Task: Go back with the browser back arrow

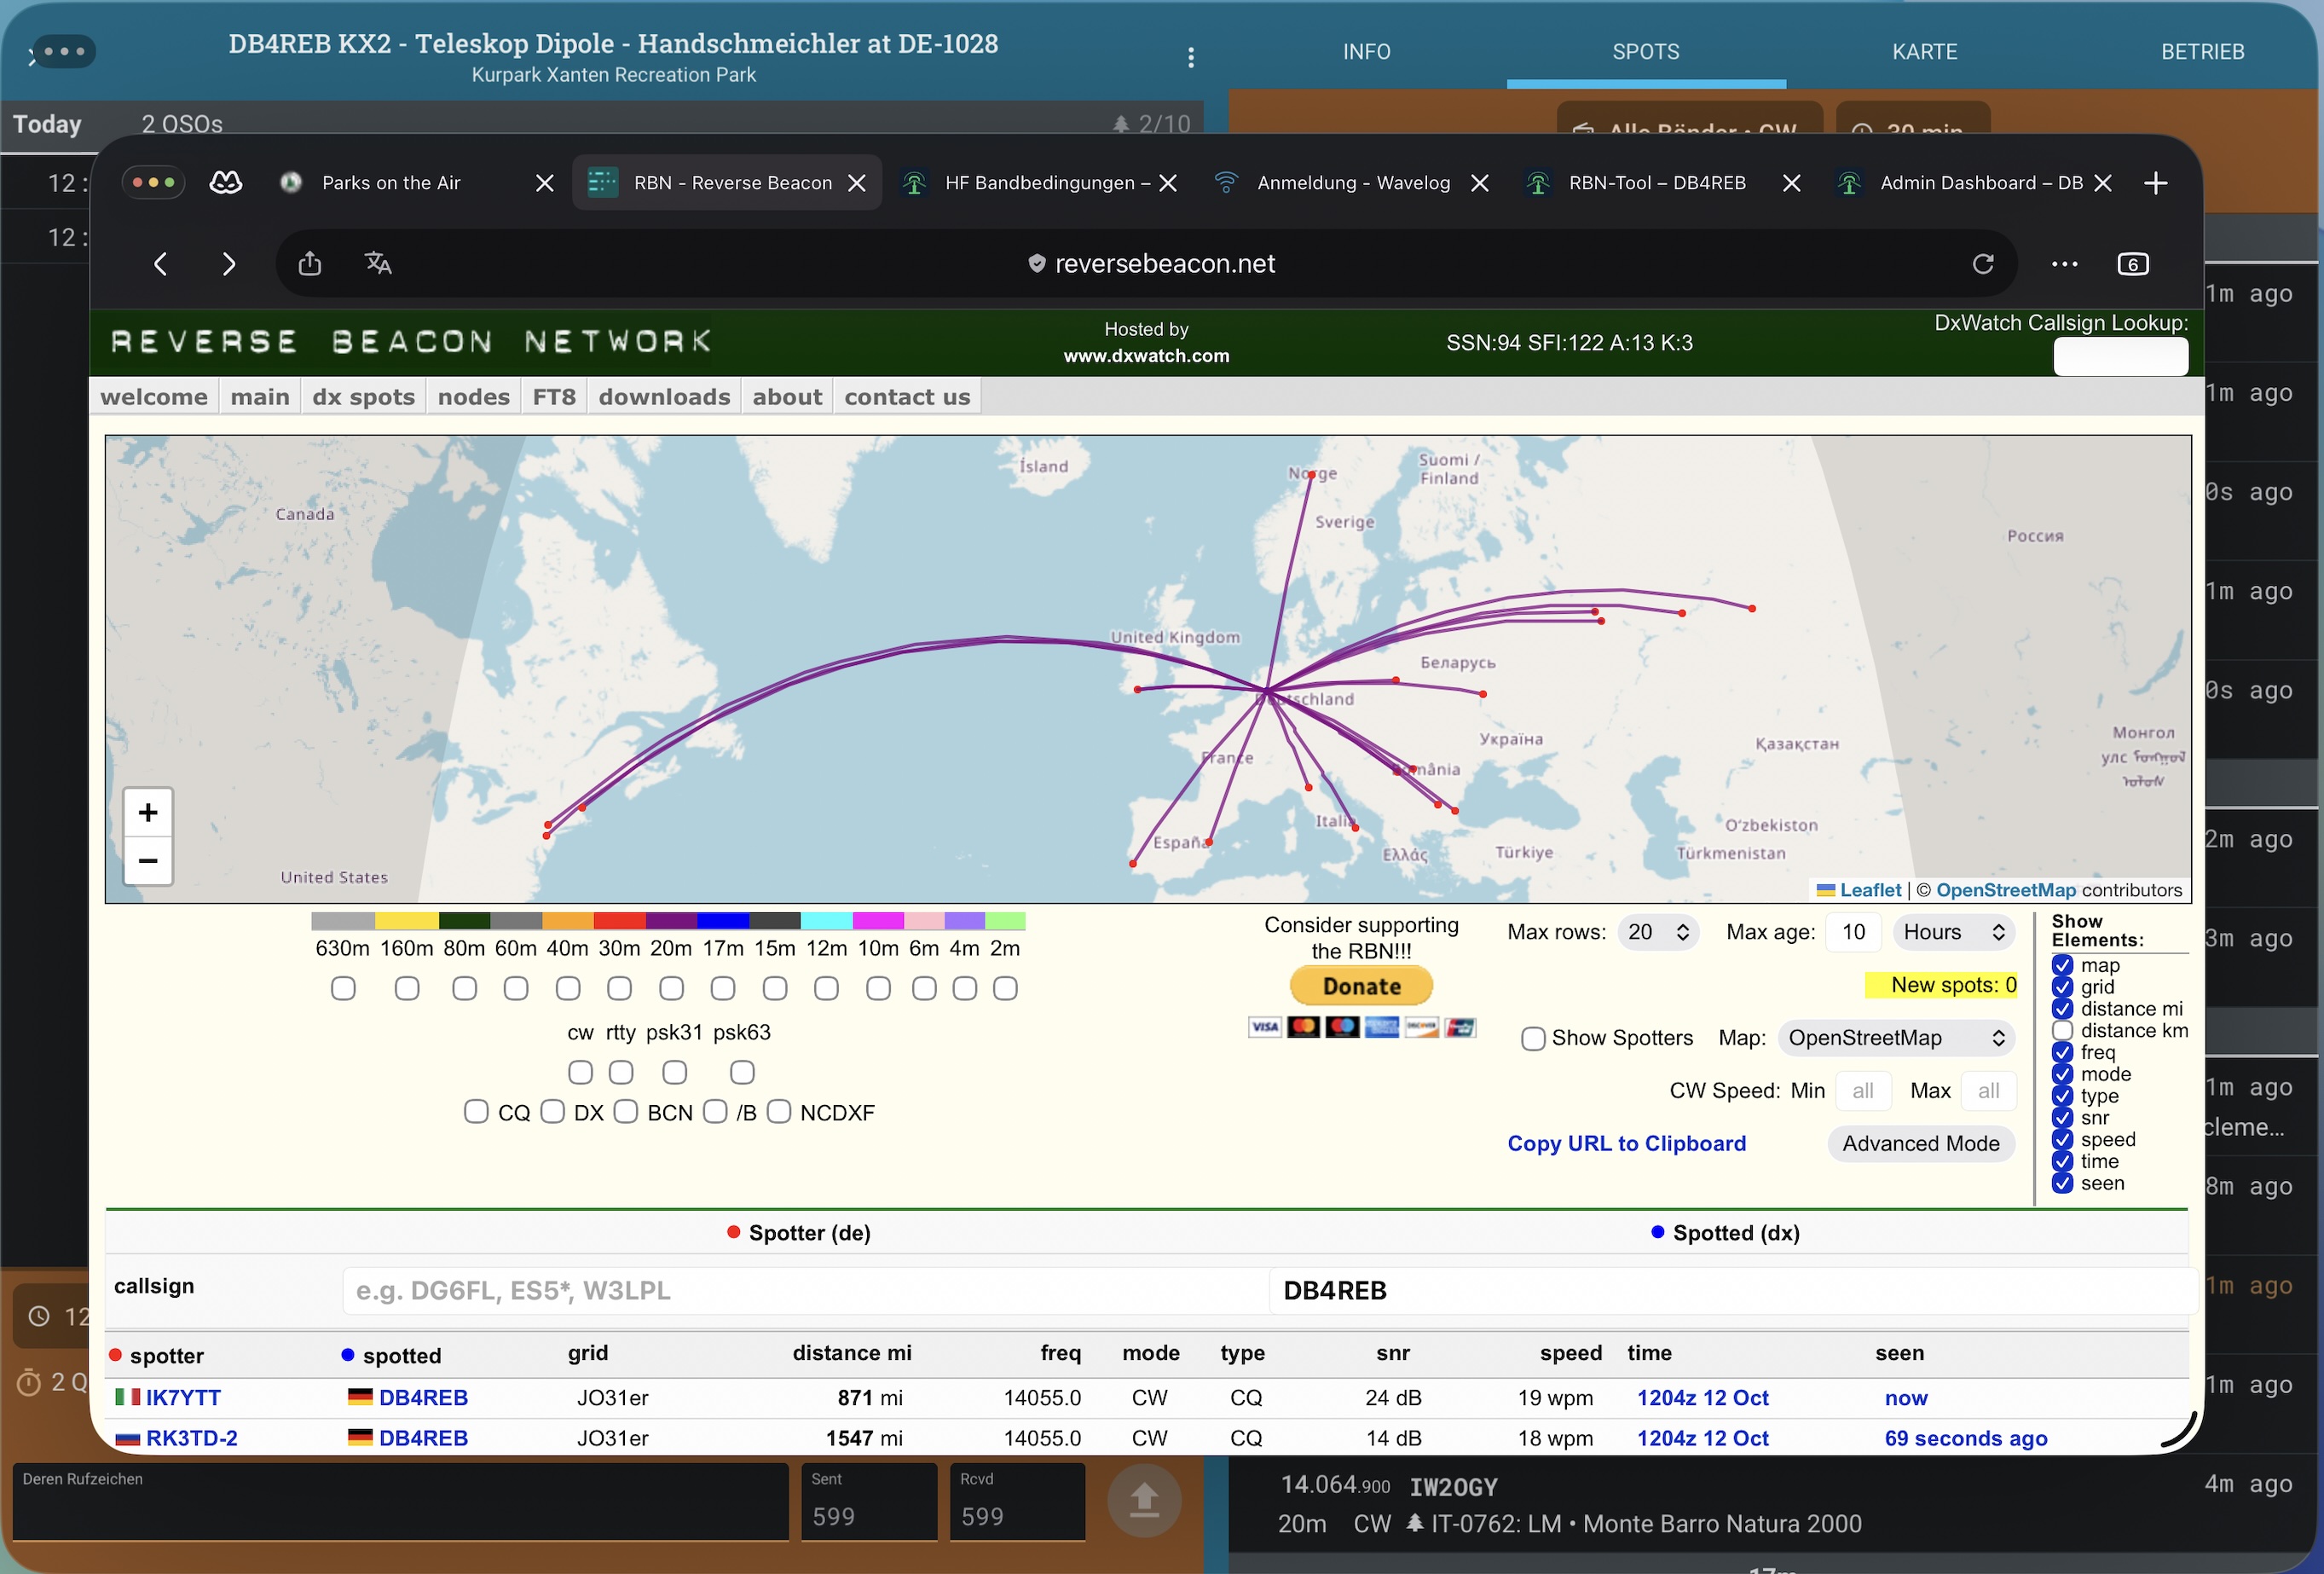Action: tap(161, 264)
